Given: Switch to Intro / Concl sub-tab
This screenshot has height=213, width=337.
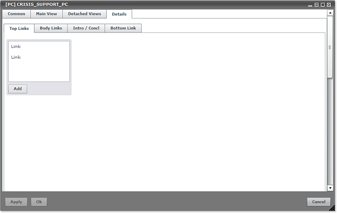Looking at the screenshot, I should 86,28.
